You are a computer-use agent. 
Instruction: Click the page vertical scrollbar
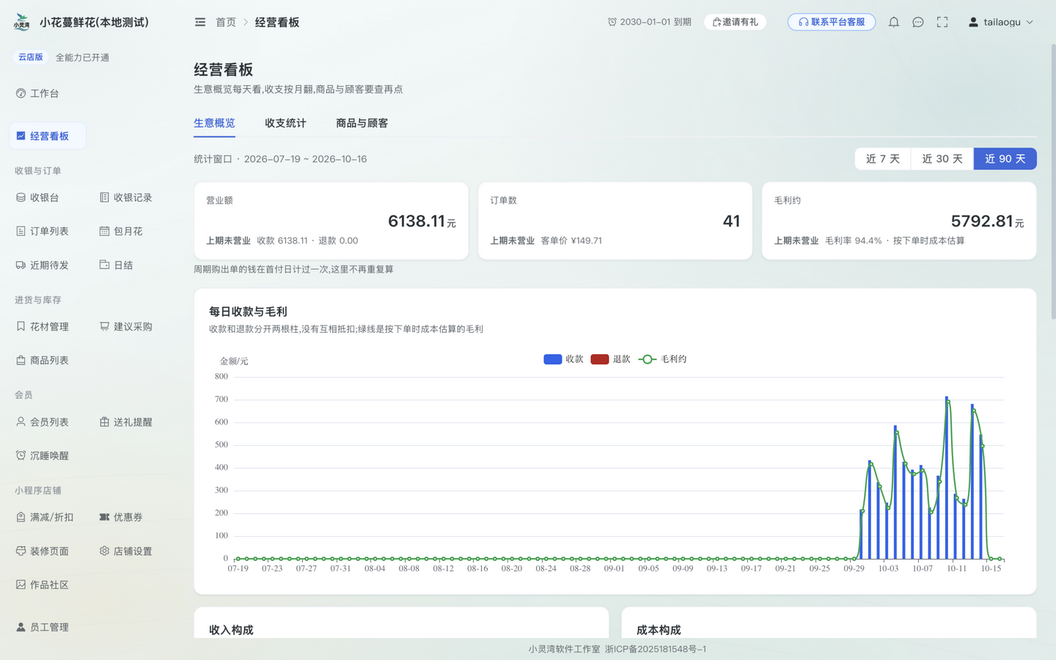click(1053, 182)
